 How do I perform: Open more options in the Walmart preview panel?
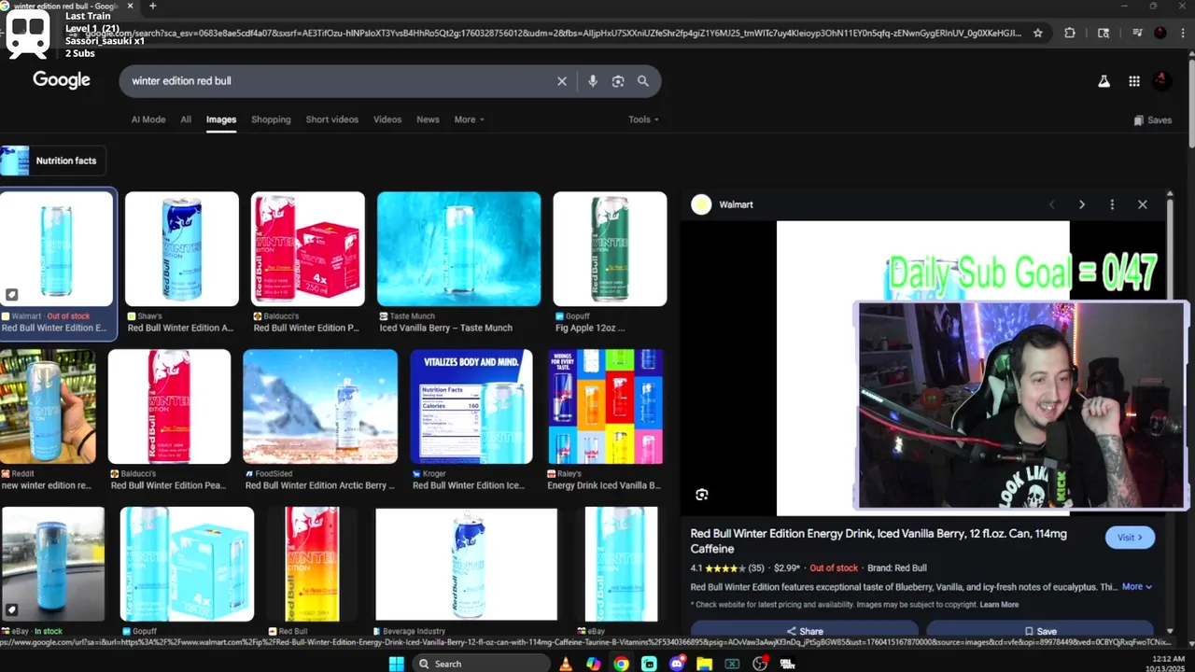click(x=1112, y=204)
